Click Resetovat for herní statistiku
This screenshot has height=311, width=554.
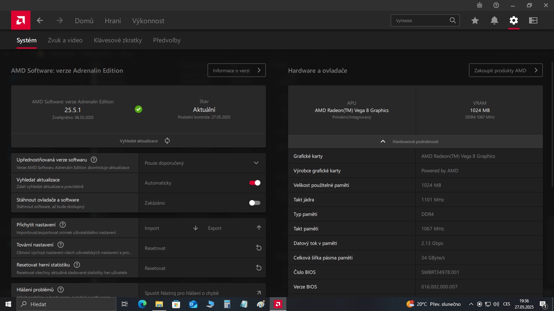[x=202, y=268]
